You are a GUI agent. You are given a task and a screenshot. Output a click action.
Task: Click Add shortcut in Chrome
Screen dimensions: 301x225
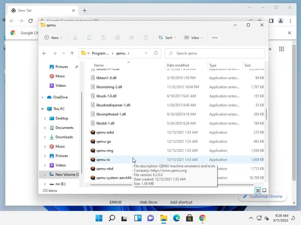181,202
